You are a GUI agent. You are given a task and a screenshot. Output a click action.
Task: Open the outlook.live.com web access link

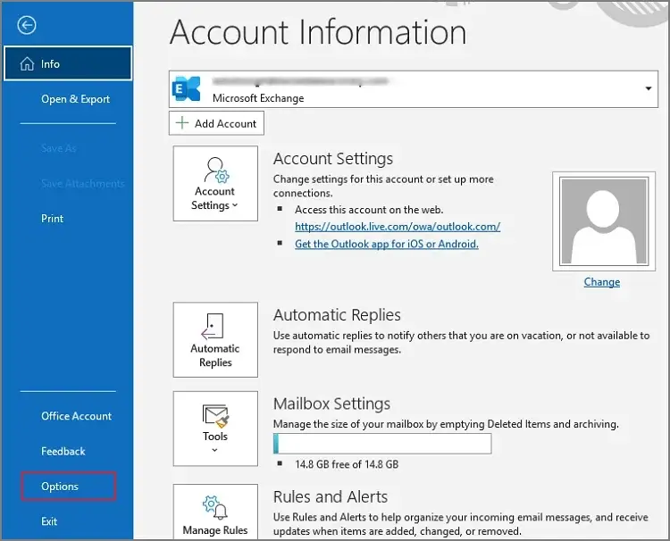click(398, 227)
